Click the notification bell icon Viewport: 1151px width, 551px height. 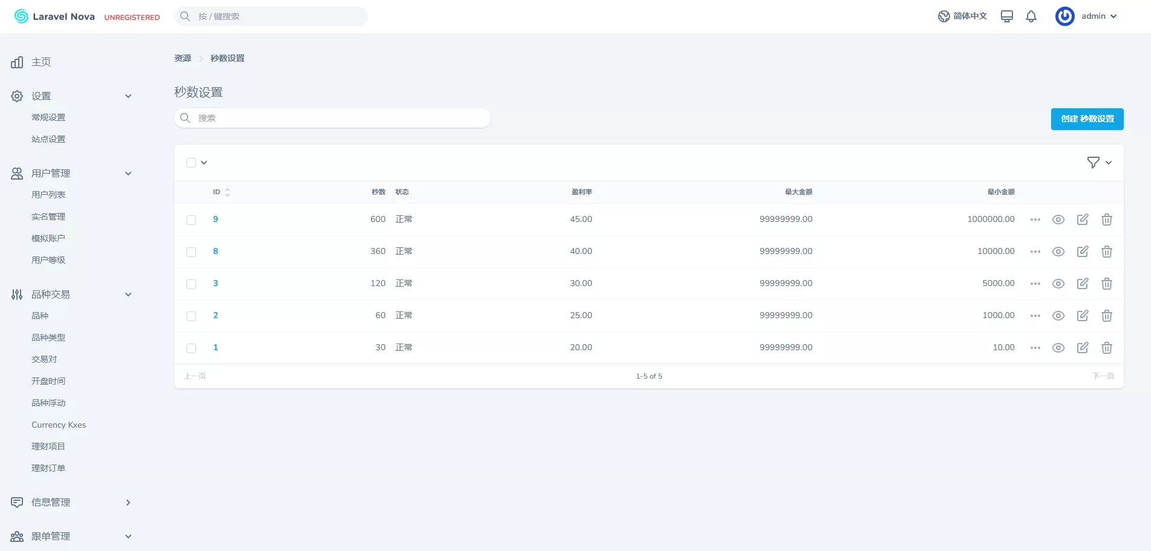tap(1031, 16)
